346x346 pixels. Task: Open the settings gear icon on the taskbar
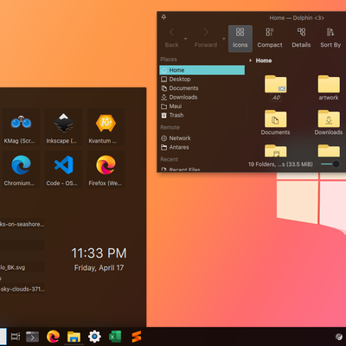(94, 336)
